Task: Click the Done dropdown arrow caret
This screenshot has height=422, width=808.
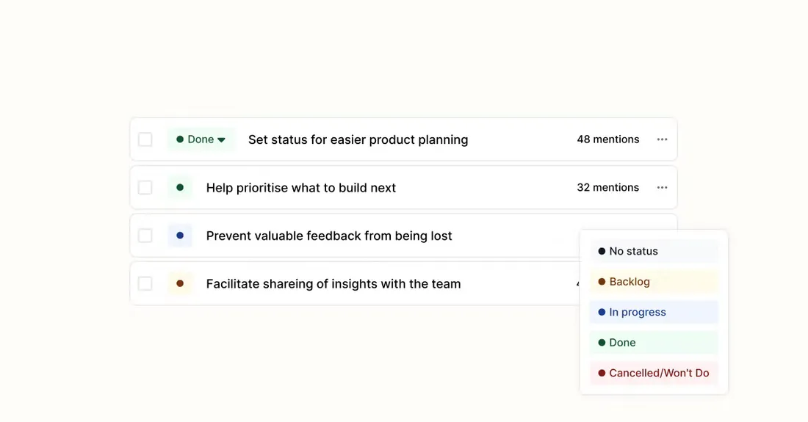Action: point(222,140)
